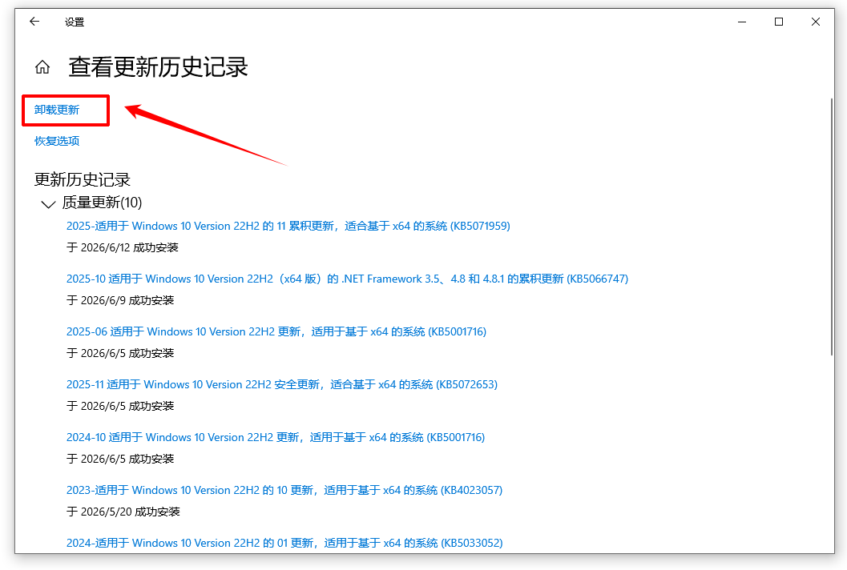Image resolution: width=847 pixels, height=570 pixels.
Task: Open security update KB5072653 link
Action: click(x=281, y=384)
